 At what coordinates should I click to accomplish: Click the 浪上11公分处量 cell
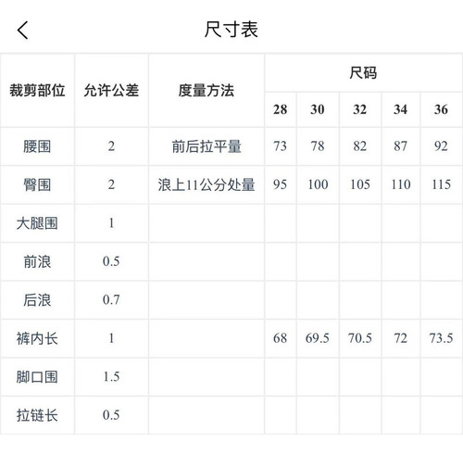(206, 184)
